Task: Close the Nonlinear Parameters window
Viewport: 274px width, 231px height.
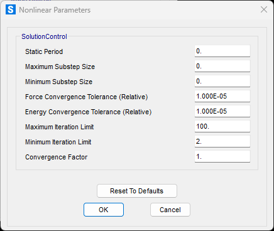Action: [x=264, y=9]
